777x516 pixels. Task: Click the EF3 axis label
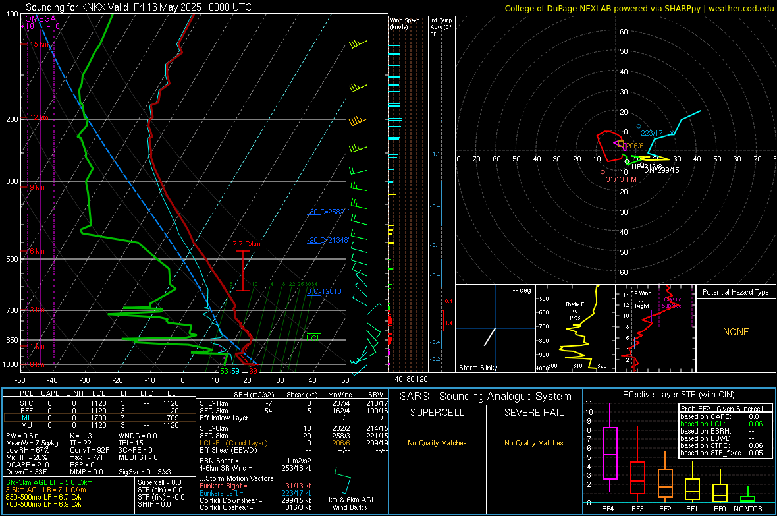coord(637,509)
